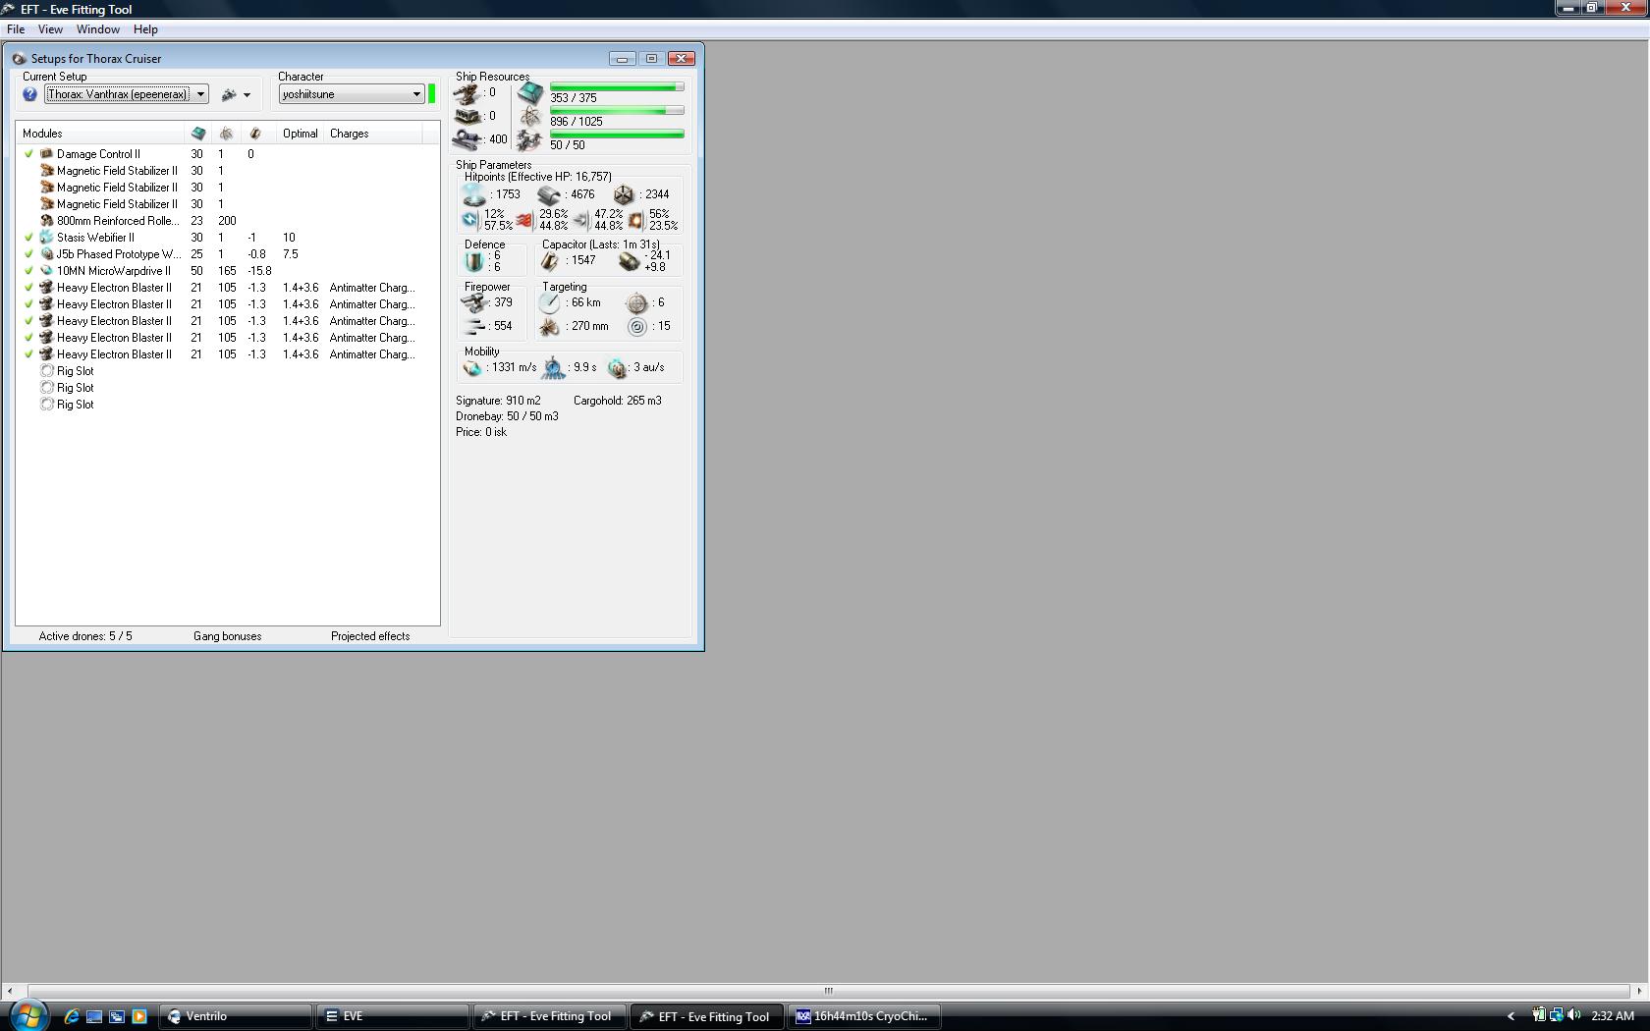Click the 800mm Reinforced plate module icon

click(x=46, y=221)
